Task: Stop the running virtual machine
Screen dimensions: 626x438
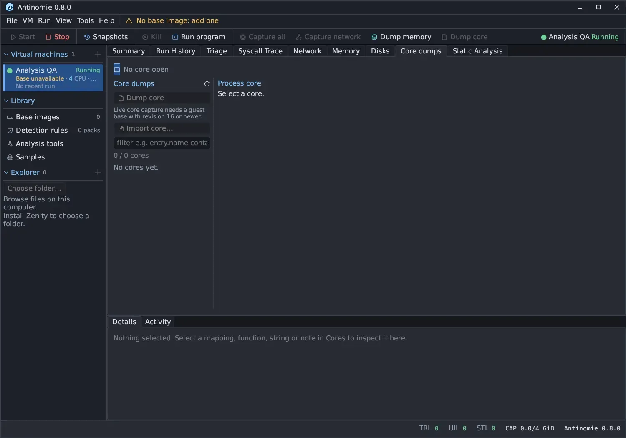Action: 58,37
